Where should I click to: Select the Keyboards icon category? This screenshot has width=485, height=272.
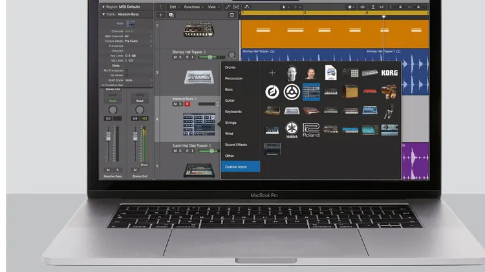[x=233, y=112]
